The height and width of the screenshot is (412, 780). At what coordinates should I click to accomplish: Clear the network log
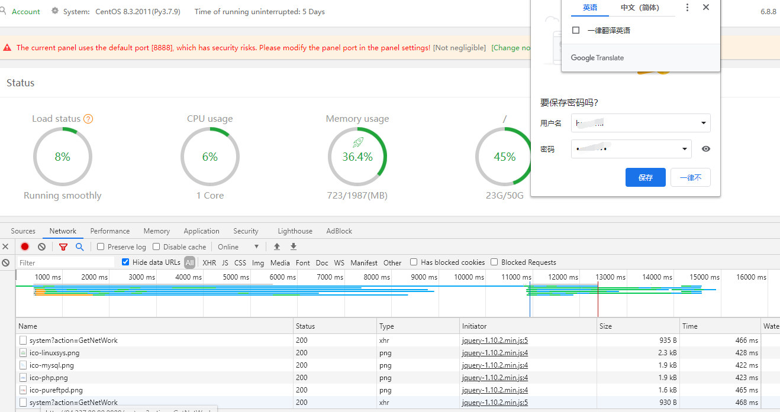[41, 246]
